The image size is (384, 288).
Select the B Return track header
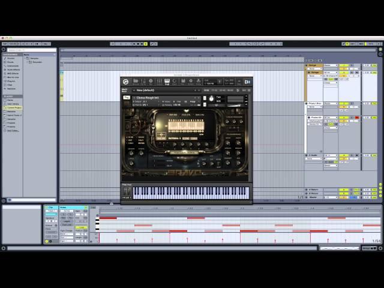tap(313, 193)
